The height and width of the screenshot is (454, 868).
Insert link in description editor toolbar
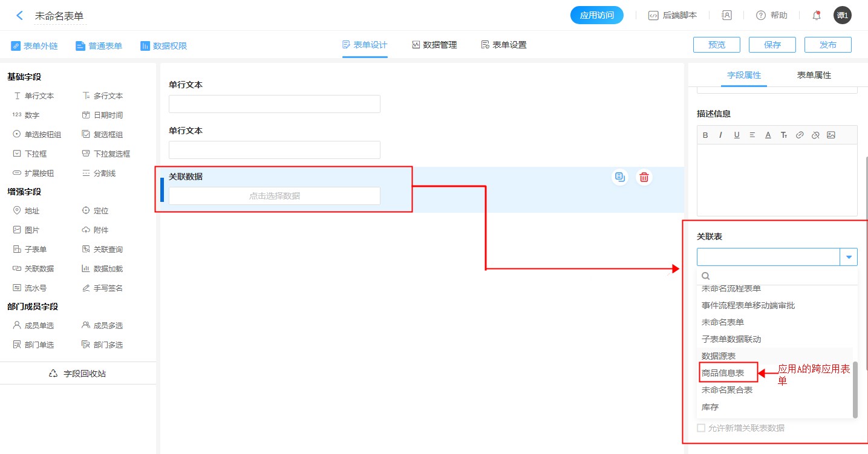[x=800, y=135]
